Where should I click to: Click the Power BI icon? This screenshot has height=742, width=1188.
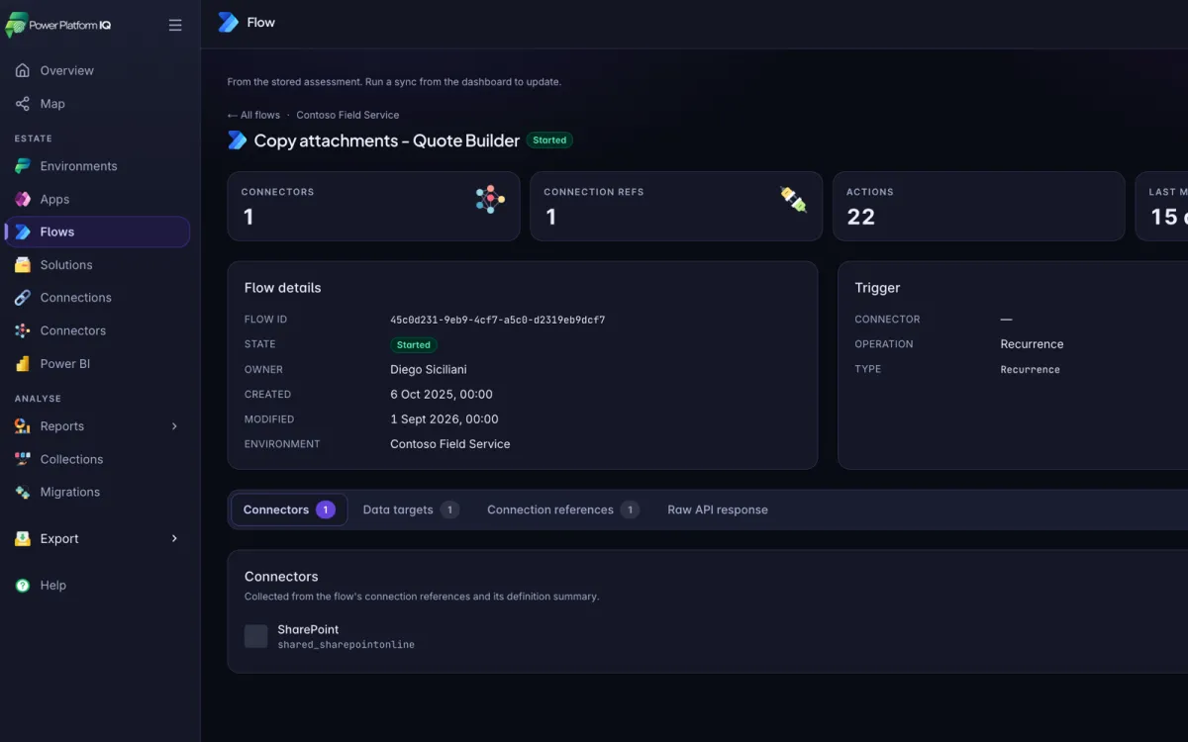[22, 363]
